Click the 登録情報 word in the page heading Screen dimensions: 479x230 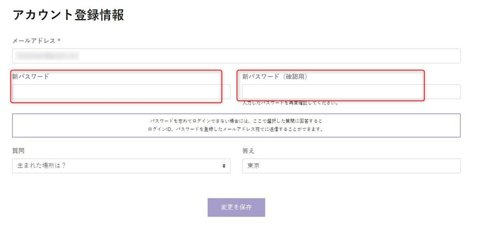pos(99,15)
